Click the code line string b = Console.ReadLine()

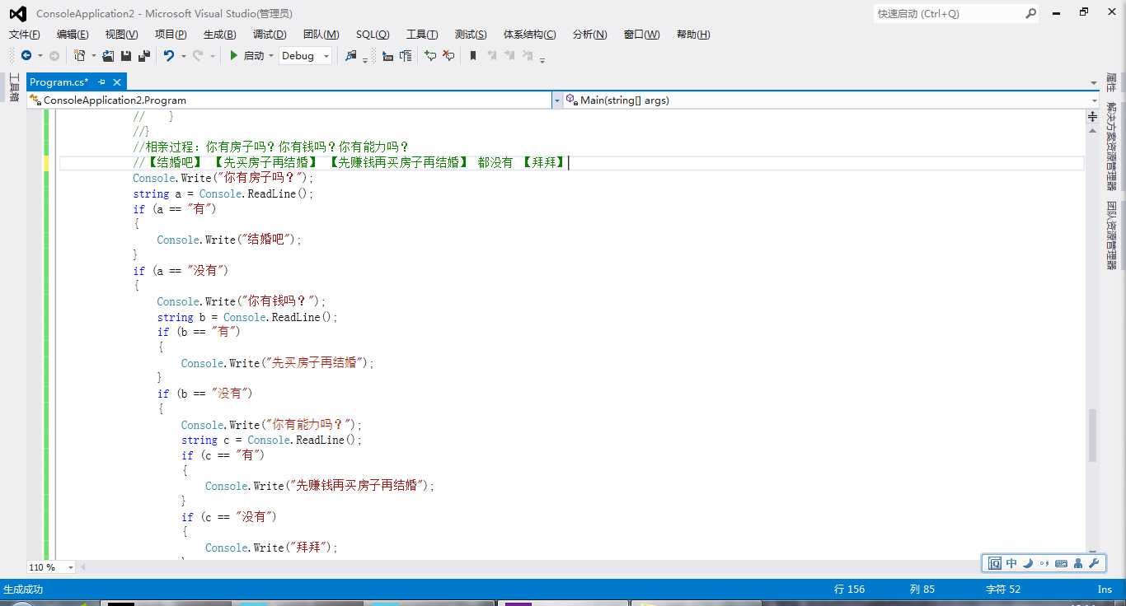[x=247, y=317]
